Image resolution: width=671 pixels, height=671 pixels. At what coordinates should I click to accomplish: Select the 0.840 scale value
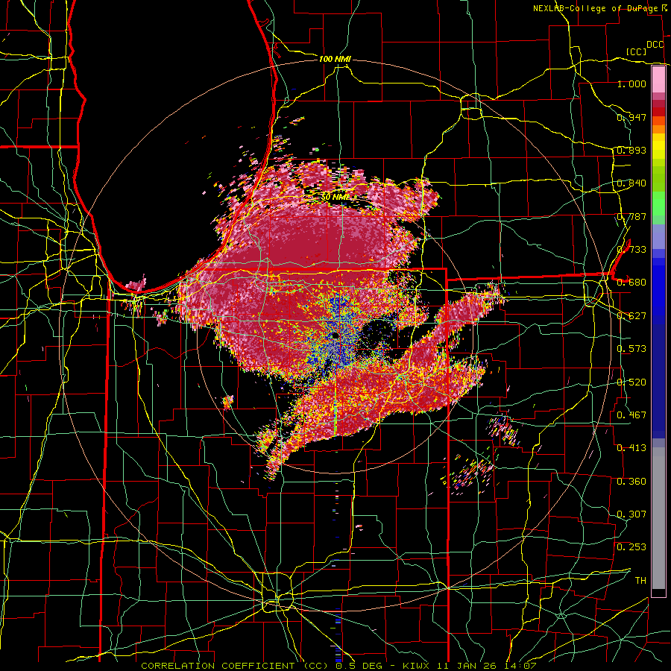point(631,183)
